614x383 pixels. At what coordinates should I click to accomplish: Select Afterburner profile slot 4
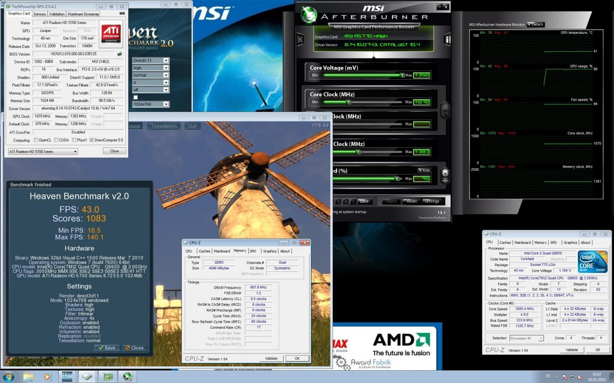click(x=346, y=201)
